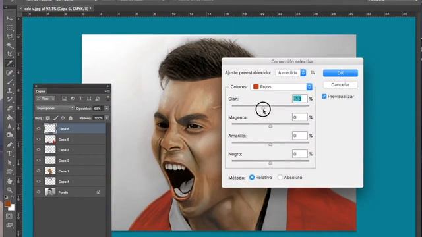Hide layer Capa 4
Screen dimensions: 422x237
[x=38, y=182]
